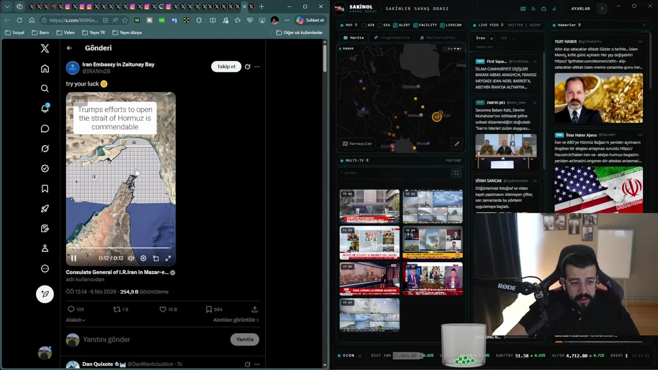
Task: Switch to MarineTraffic tab
Action: (437, 38)
